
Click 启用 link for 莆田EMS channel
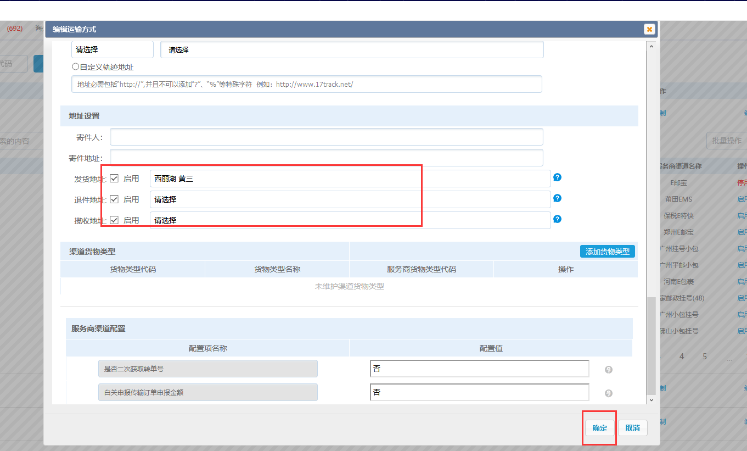pyautogui.click(x=742, y=198)
